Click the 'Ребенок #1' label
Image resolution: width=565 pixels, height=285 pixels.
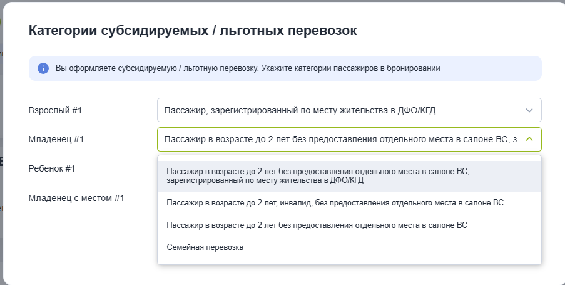tap(51, 168)
